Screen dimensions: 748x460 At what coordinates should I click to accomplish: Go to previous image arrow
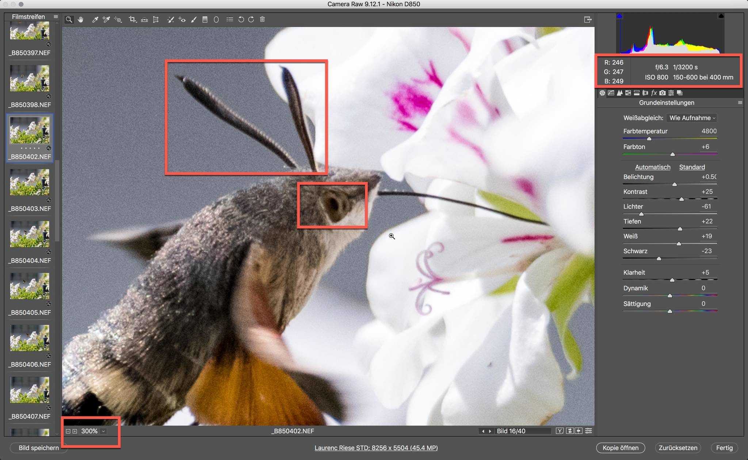[x=483, y=432]
